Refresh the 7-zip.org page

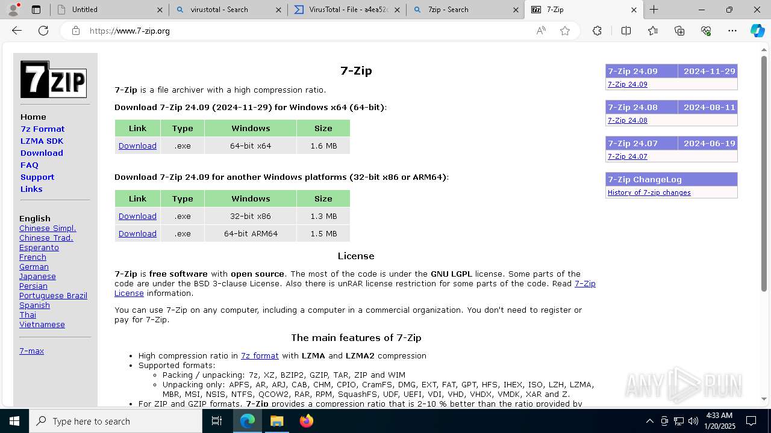(x=43, y=31)
